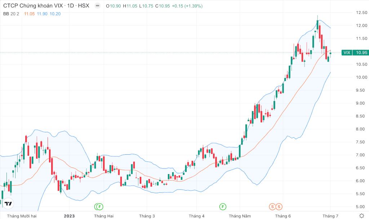This screenshot has height=219, width=369.
Task: Select the BB 20 2 indicator legend
Action: click(11, 14)
